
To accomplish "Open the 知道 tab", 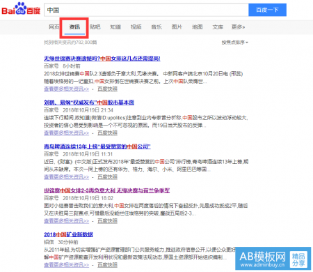I will point(115,27).
